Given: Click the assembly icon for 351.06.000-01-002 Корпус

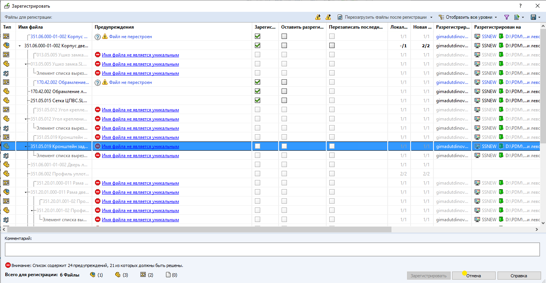Looking at the screenshot, I should [x=6, y=45].
